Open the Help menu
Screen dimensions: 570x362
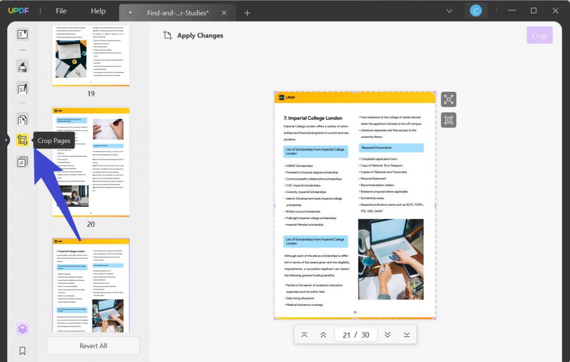[x=98, y=11]
